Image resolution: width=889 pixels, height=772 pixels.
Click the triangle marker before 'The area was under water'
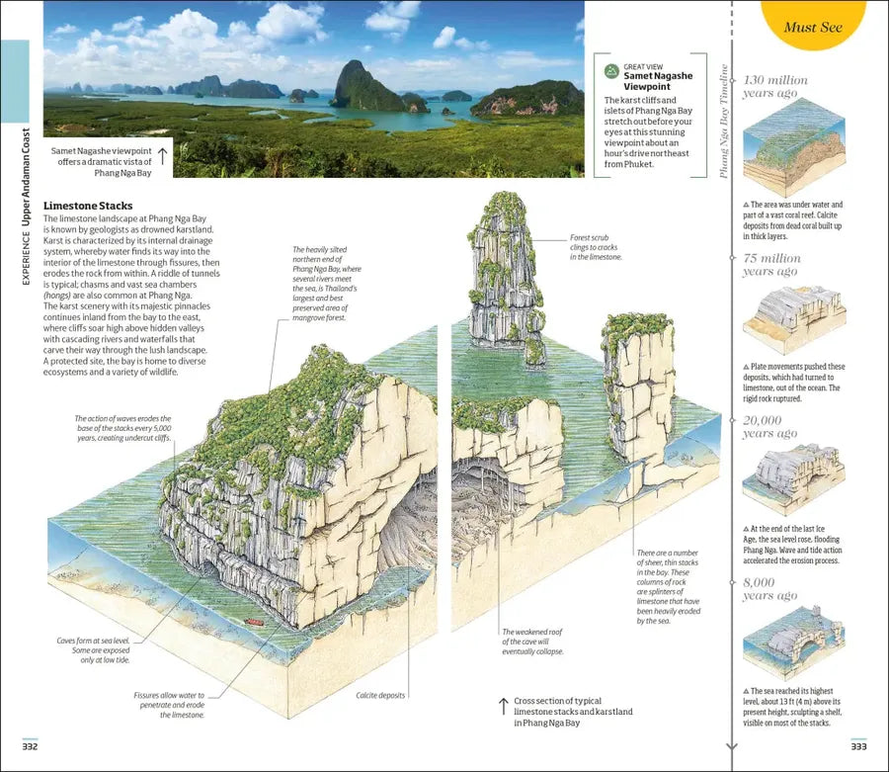coord(746,206)
